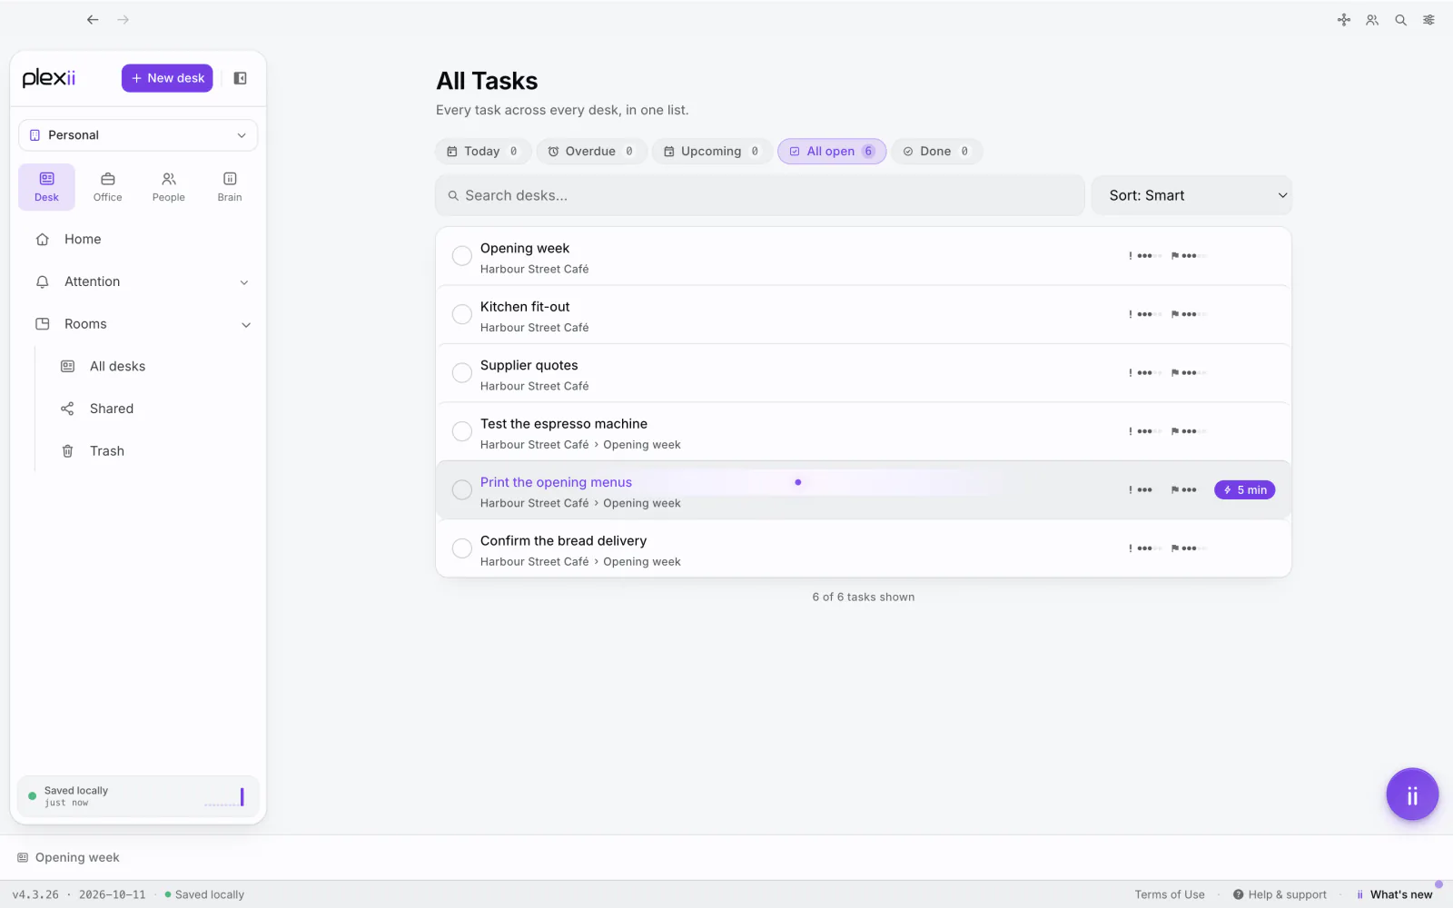1453x908 pixels.
Task: Switch to the Office tab
Action: tap(107, 186)
